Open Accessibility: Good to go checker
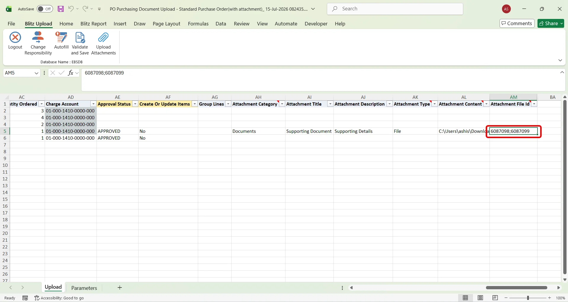 (x=59, y=298)
